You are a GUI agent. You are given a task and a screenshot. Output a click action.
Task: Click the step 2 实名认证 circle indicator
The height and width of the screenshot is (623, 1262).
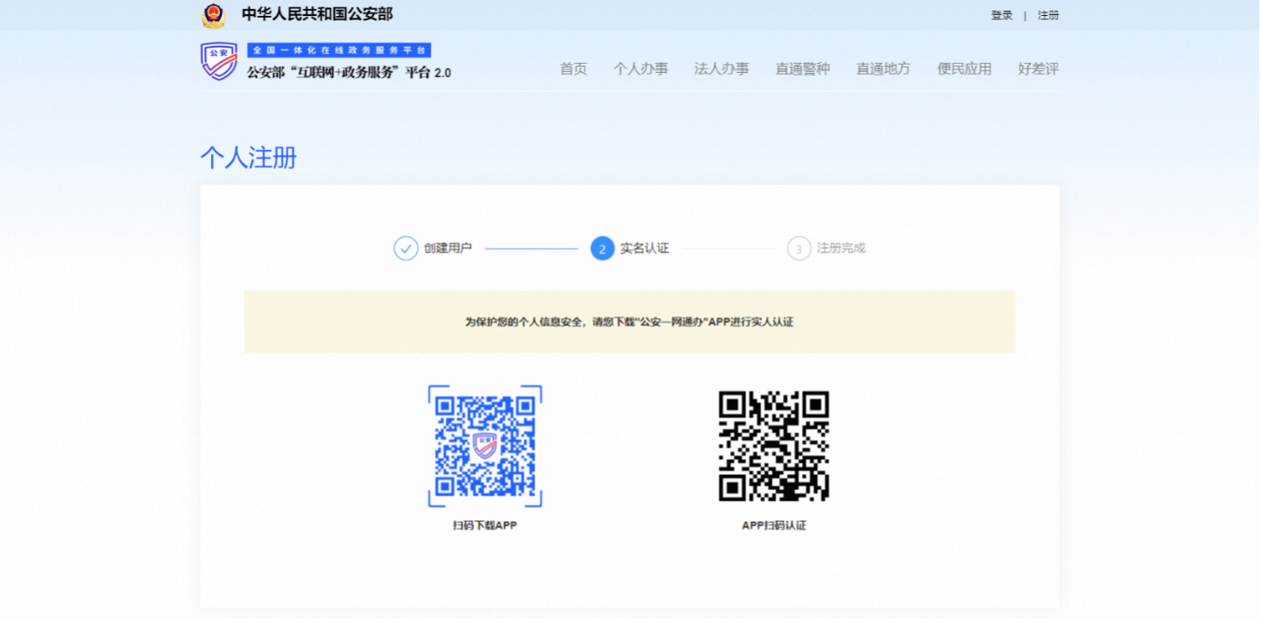[600, 248]
